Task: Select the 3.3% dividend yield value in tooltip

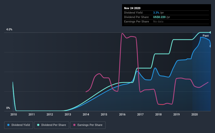Action: 156,13
